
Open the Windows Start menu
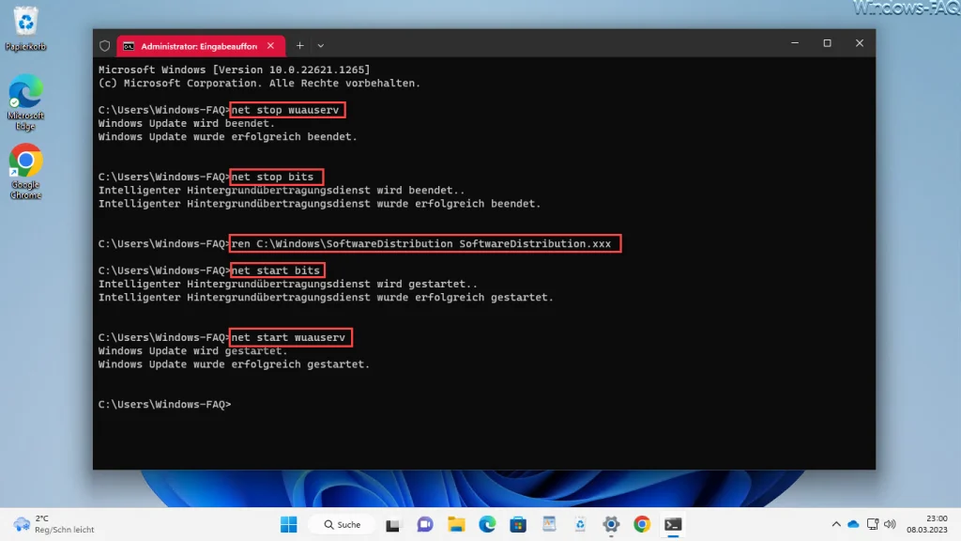click(289, 524)
